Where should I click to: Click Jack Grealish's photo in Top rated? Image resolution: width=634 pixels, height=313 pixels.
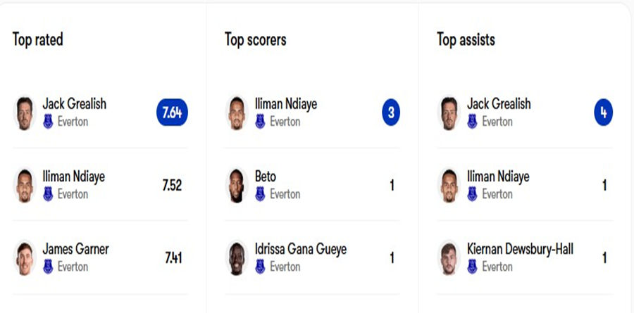(x=25, y=113)
